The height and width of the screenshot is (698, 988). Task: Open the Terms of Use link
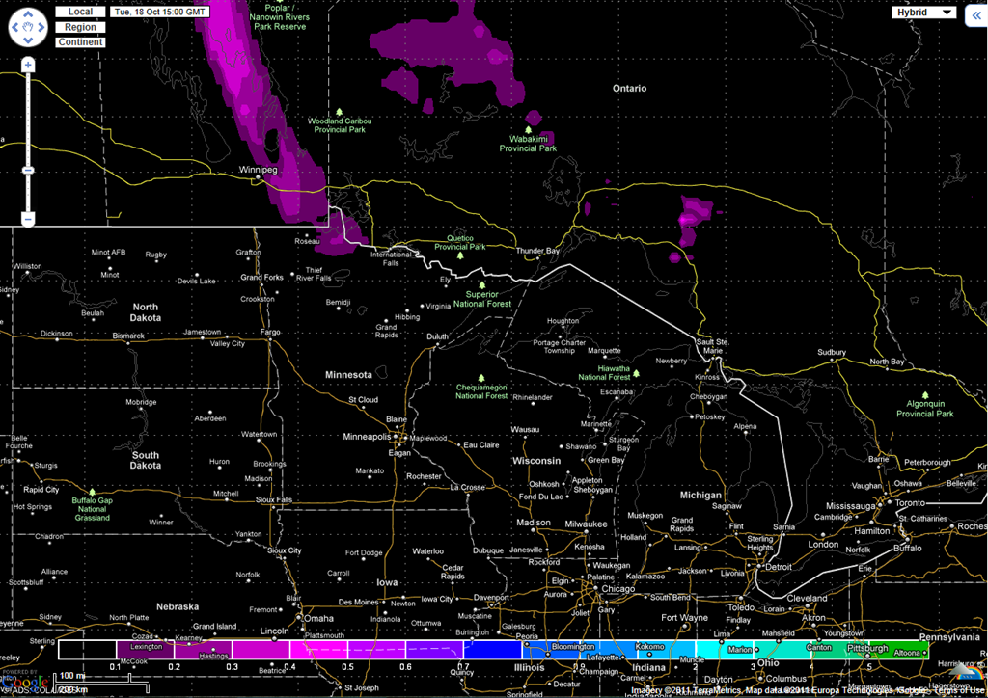960,690
